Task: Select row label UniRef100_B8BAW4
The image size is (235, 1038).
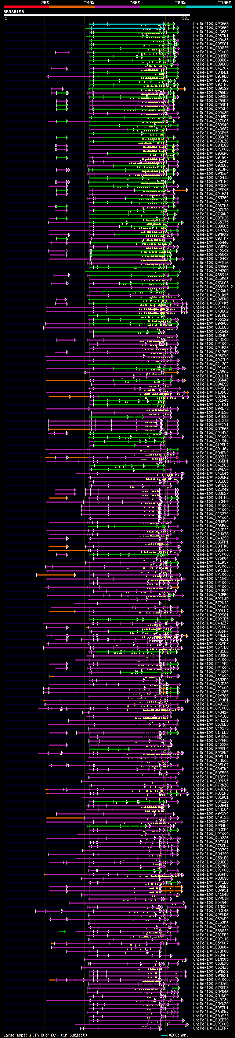Action: point(211,947)
